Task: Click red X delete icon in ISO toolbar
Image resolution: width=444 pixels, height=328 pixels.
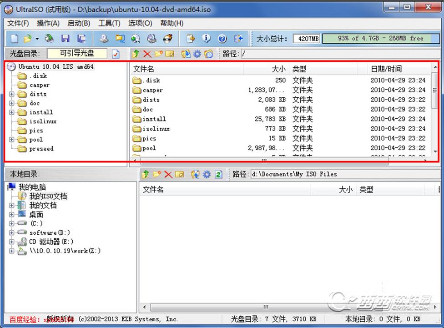Action: 147,54
